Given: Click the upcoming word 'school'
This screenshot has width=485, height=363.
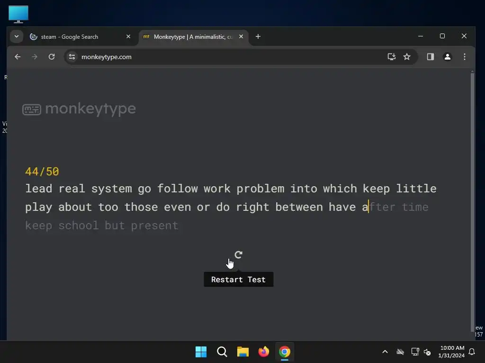Looking at the screenshot, I should click(x=79, y=225).
